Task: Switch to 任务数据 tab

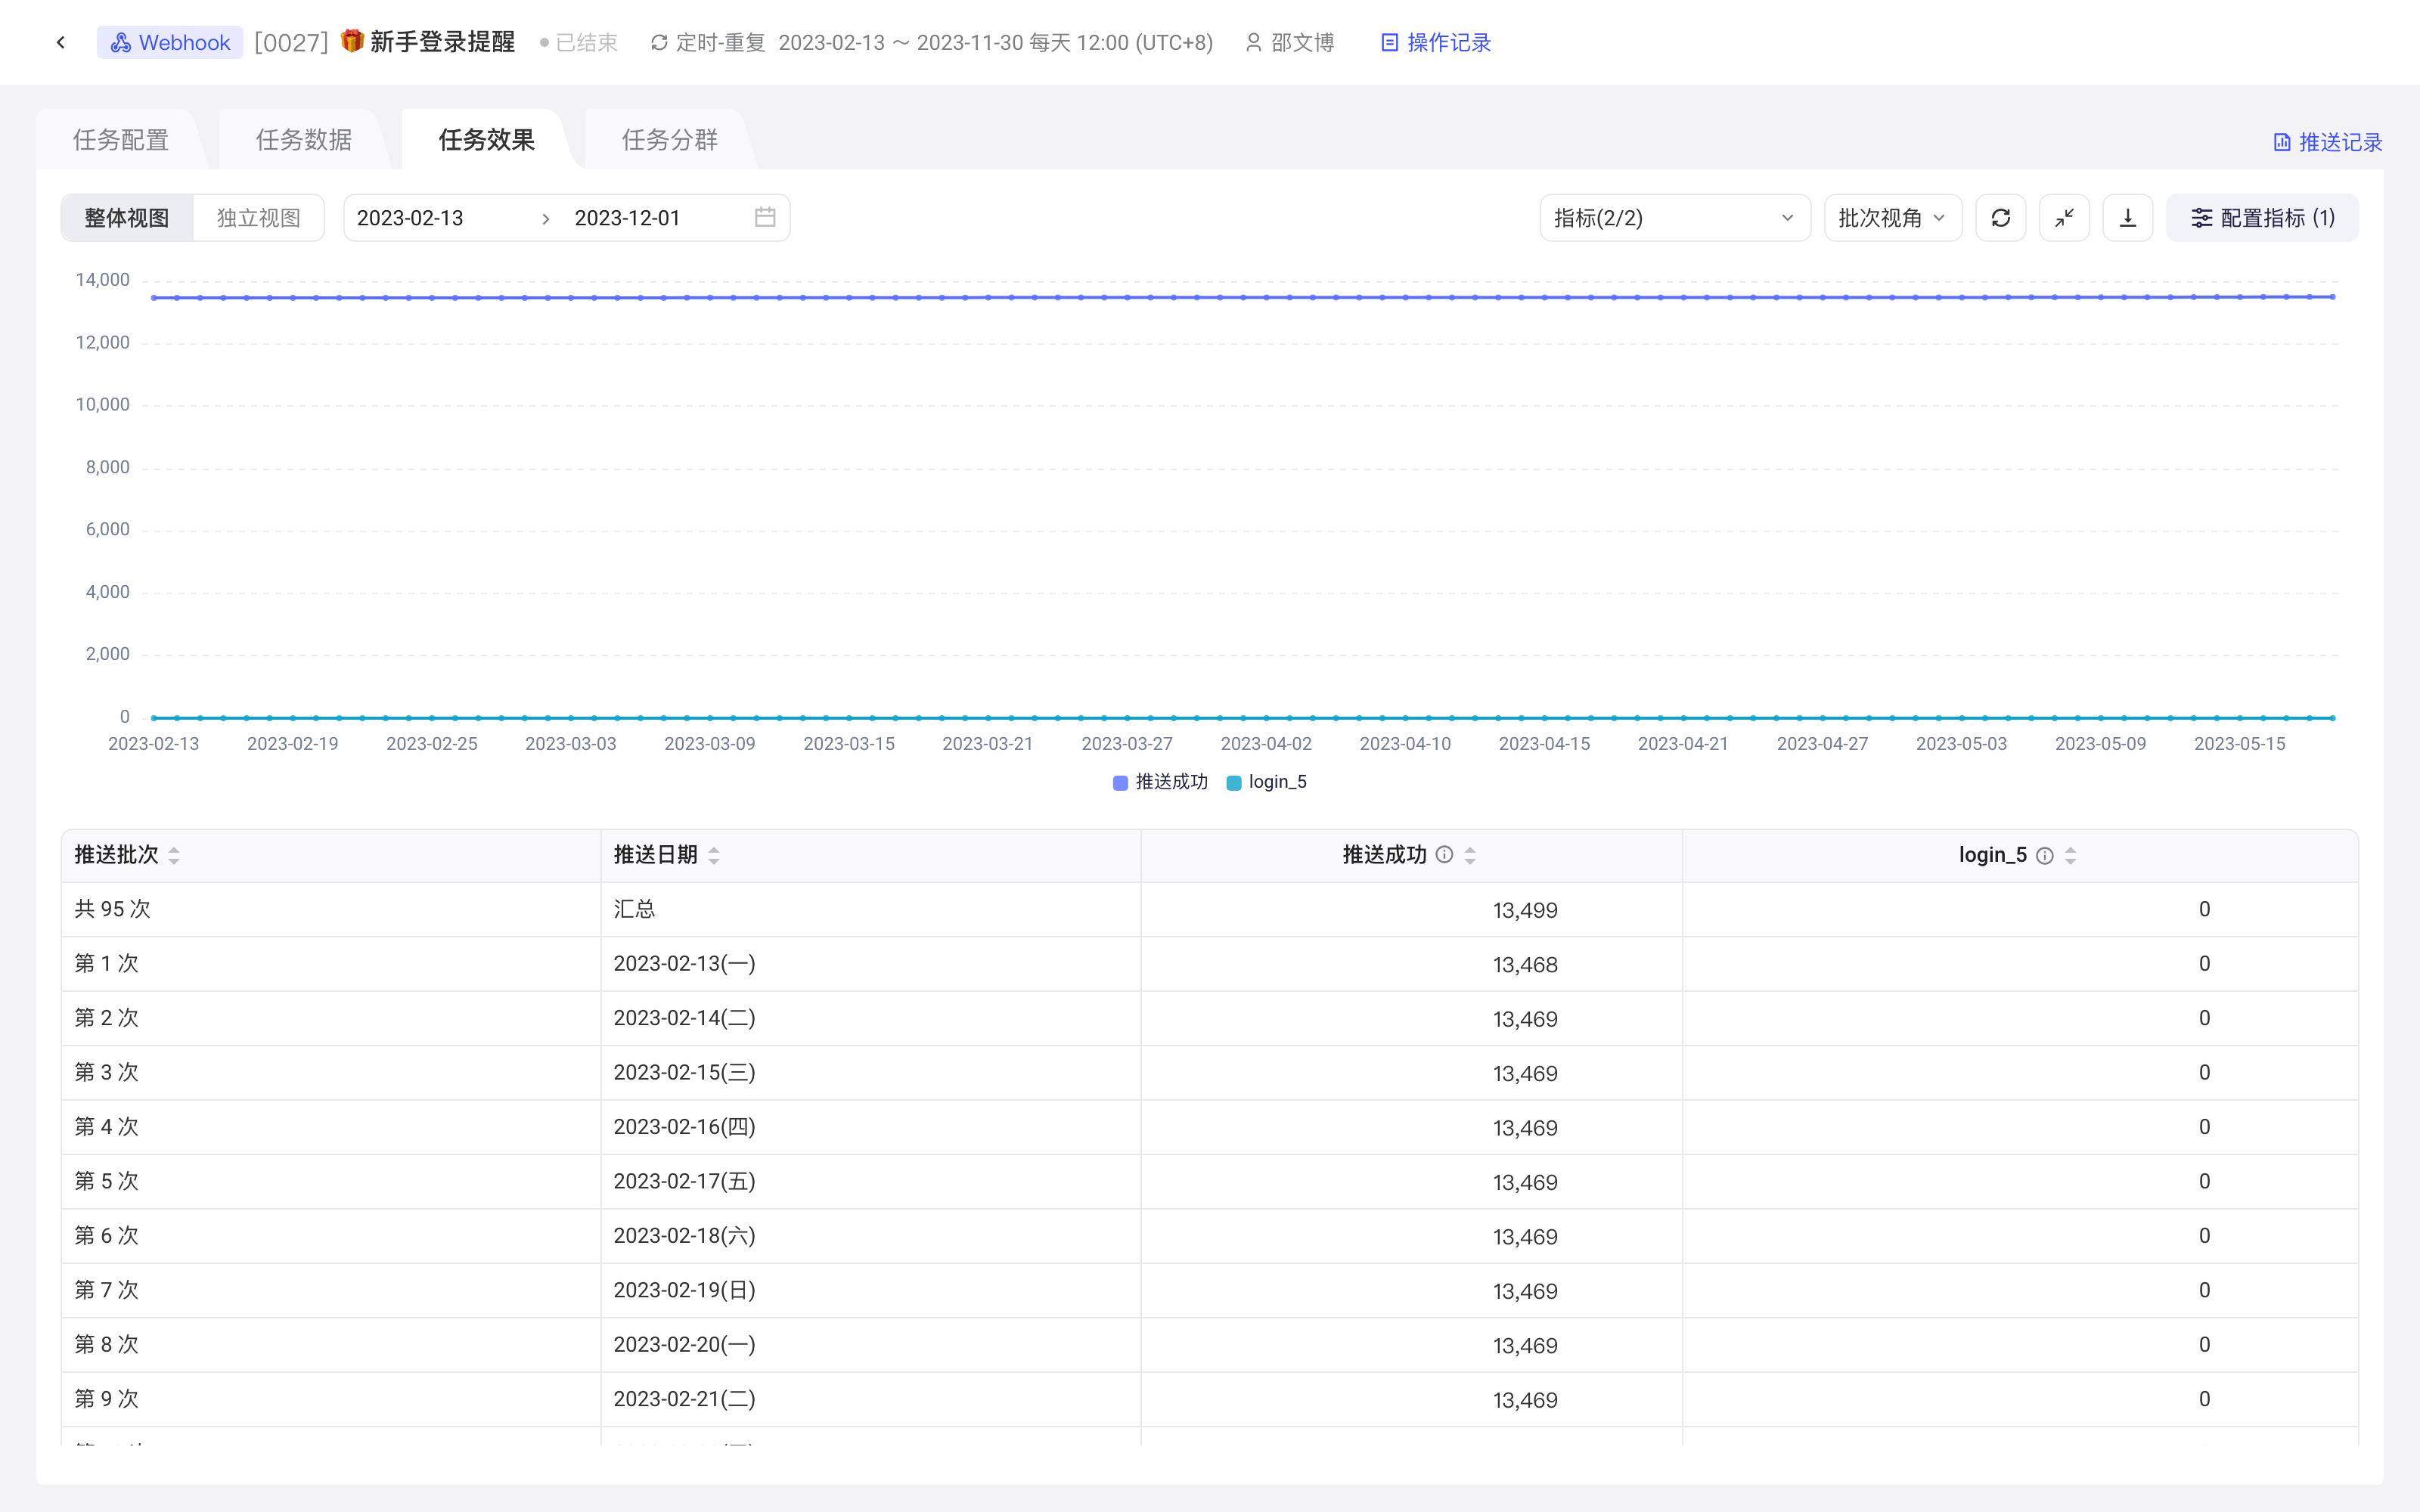Action: (304, 140)
